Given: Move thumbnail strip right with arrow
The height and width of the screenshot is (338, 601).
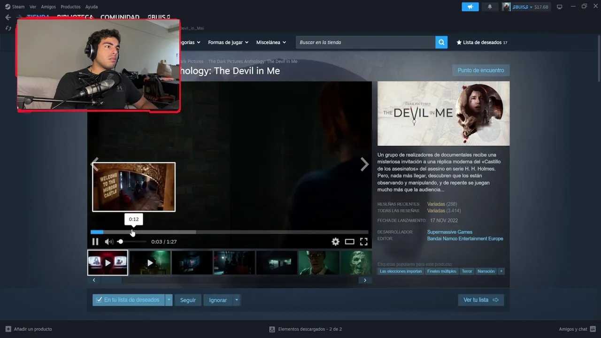Looking at the screenshot, I should [x=365, y=280].
